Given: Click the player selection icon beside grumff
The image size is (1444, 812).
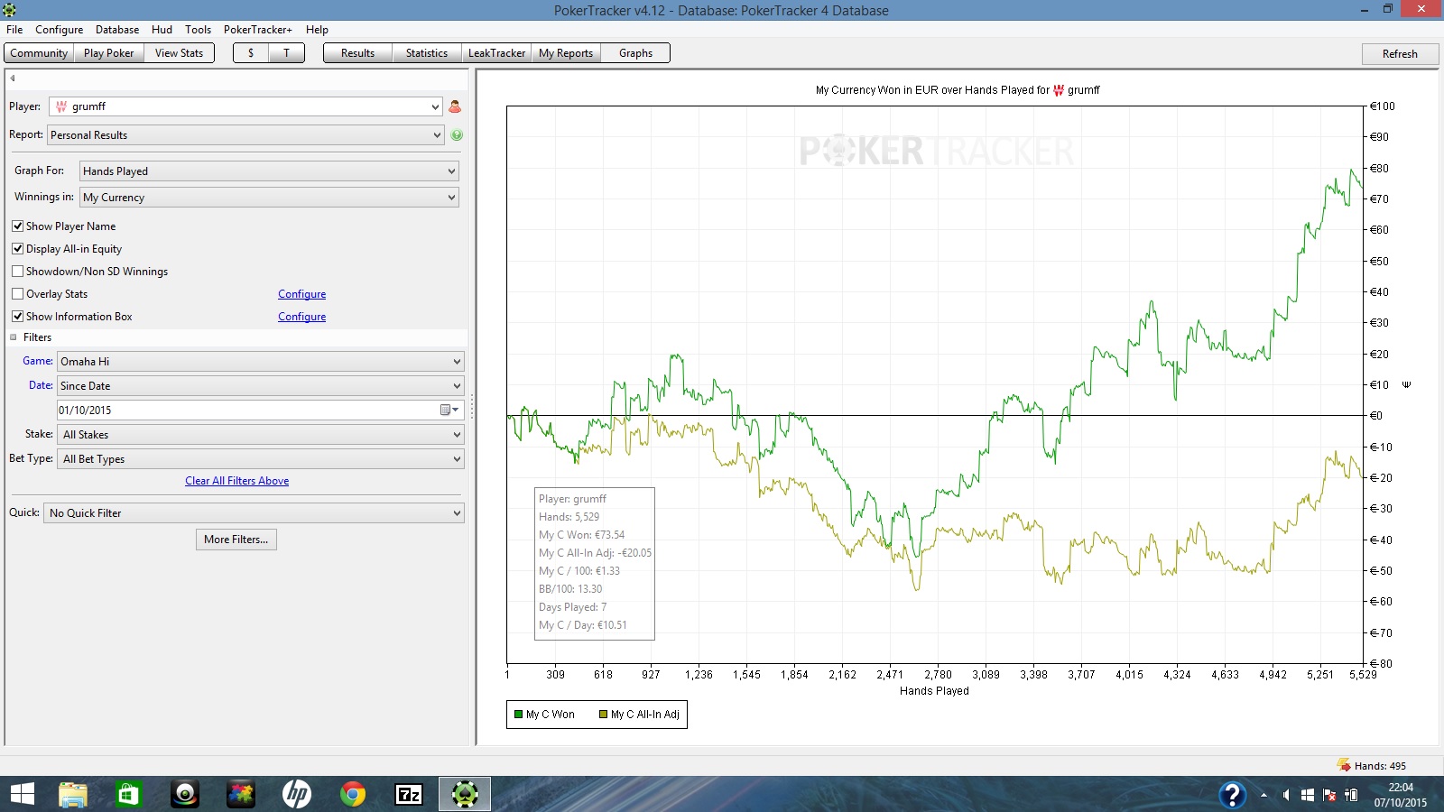Looking at the screenshot, I should (455, 106).
